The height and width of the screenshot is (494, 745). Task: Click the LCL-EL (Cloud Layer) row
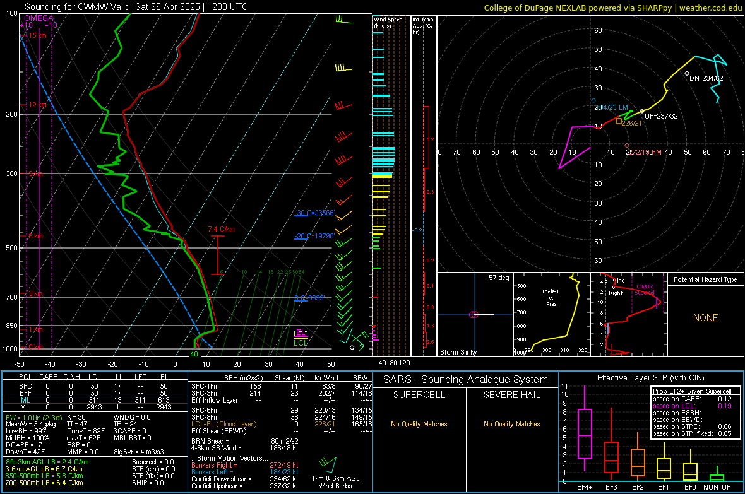tap(282, 424)
